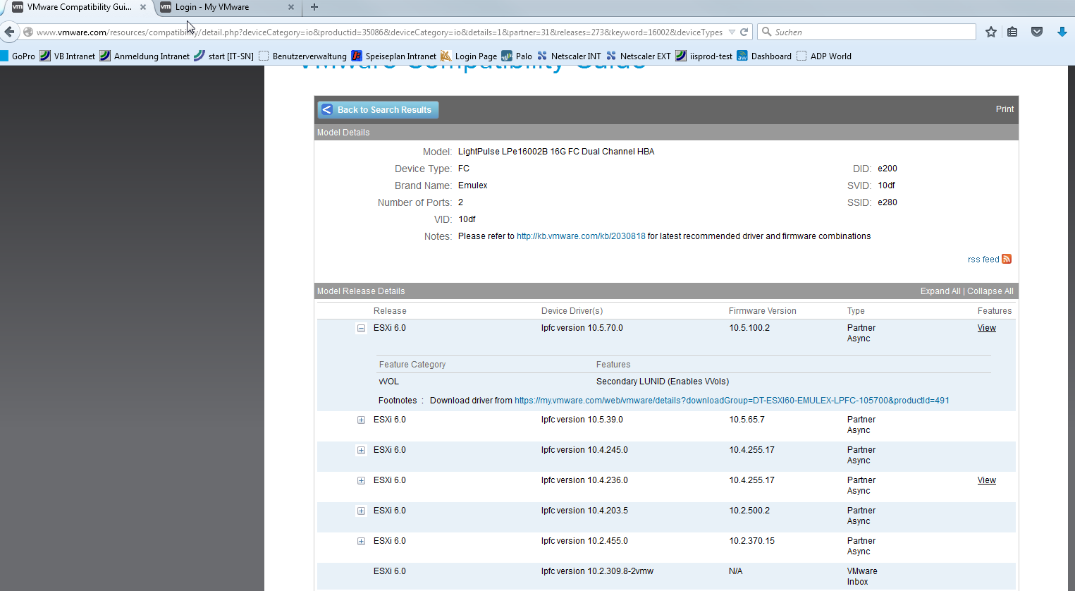Open the GoPro bookmark
The width and height of the screenshot is (1075, 591).
click(x=18, y=56)
